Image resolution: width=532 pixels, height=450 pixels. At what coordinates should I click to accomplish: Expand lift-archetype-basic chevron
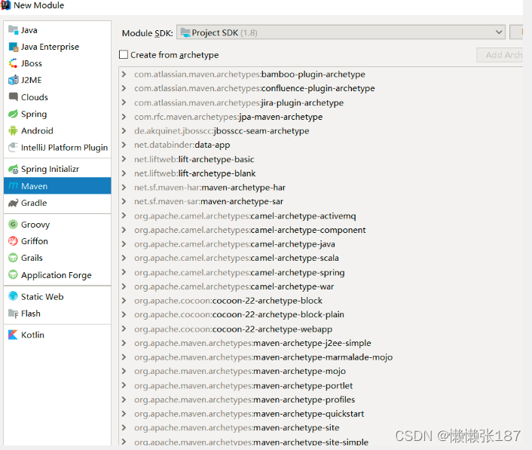point(124,159)
